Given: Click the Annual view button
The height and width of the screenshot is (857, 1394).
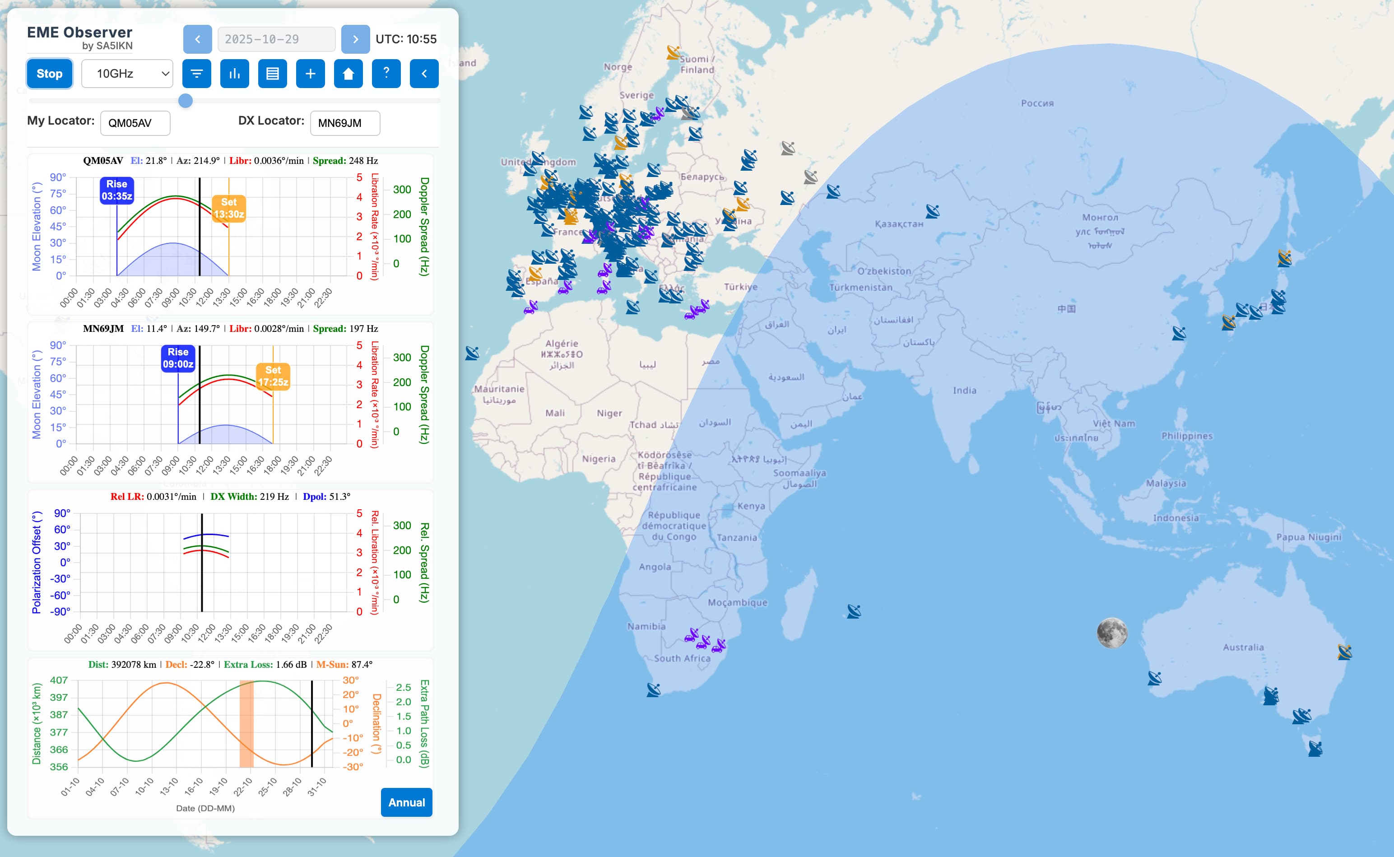Looking at the screenshot, I should pos(406,802).
